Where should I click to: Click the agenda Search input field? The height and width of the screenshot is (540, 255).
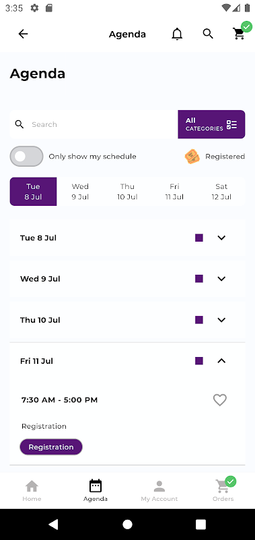point(94,124)
